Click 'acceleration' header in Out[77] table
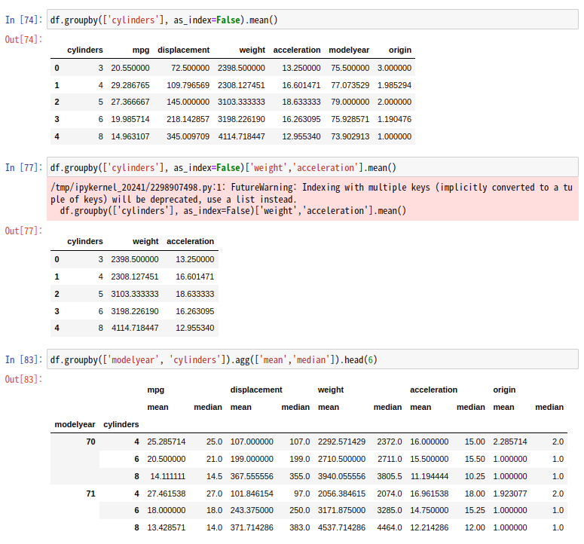Viewport: 584px width, 544px height. coord(191,241)
